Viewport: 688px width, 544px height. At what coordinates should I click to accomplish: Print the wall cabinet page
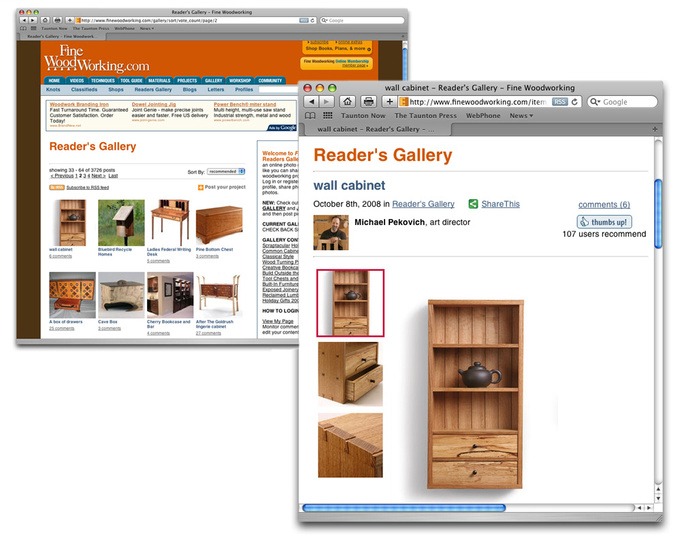click(369, 102)
